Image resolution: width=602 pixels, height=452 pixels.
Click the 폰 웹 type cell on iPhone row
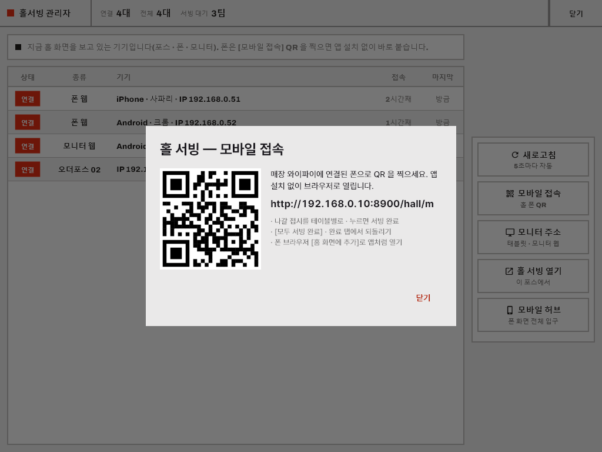click(79, 99)
